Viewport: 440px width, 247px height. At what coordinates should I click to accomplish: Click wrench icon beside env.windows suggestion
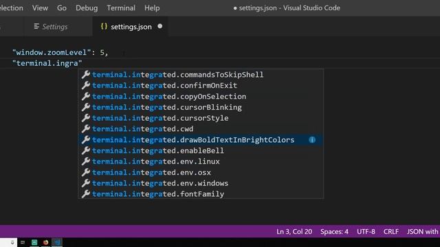coord(85,183)
